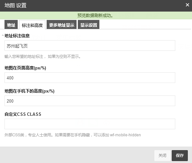192x163 pixels.
Task: Focus the 地图在页面高度 field showing 400
Action: 90,77
